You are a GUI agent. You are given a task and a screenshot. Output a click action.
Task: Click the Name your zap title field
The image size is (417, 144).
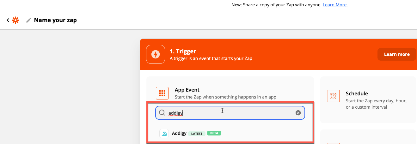click(55, 20)
